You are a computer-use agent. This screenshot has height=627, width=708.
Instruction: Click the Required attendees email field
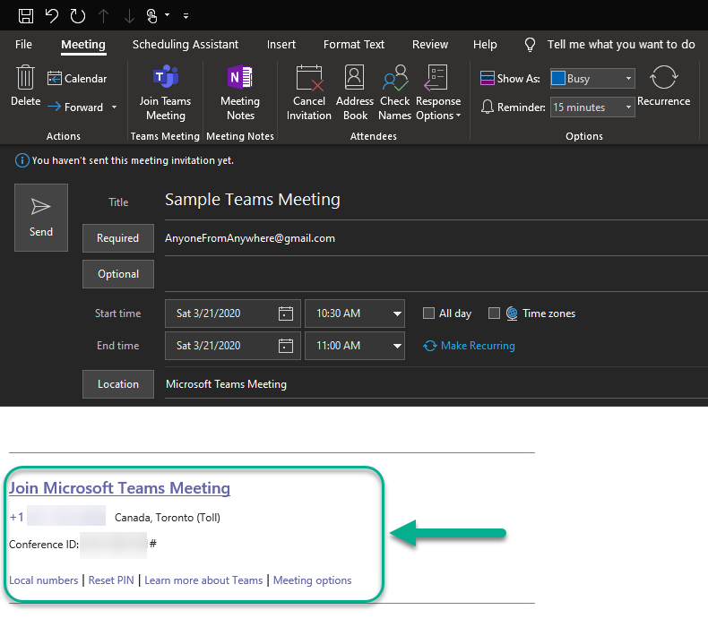click(x=436, y=238)
